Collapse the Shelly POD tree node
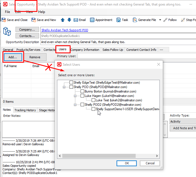Viewport: 196px width, 177px height. pyautogui.click(x=64, y=87)
